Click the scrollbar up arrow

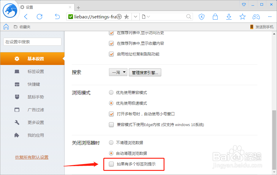click(274, 34)
